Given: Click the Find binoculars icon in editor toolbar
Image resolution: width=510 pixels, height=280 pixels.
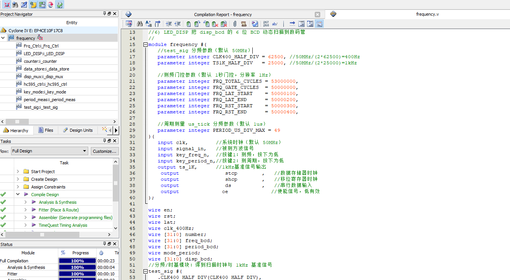Looking at the screenshot, I should point(140,24).
